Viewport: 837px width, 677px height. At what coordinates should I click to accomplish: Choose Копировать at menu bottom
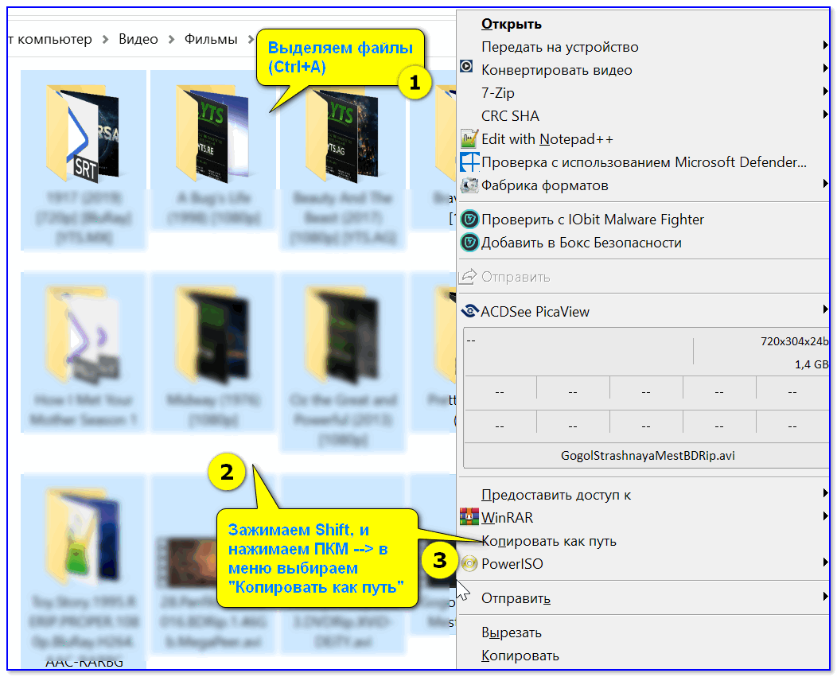(x=520, y=656)
